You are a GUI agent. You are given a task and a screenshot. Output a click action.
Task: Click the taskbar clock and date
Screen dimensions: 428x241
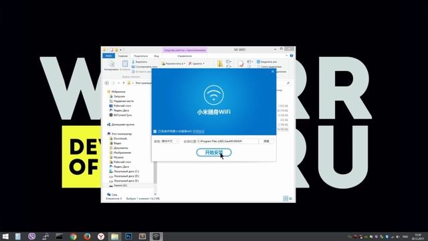click(x=418, y=236)
